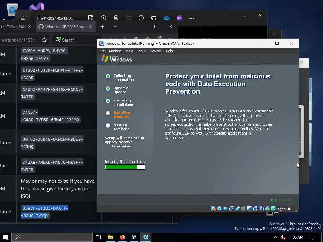Open the three-dots more menu in Photos app
This screenshot has width=323, height=242.
click(x=192, y=18)
